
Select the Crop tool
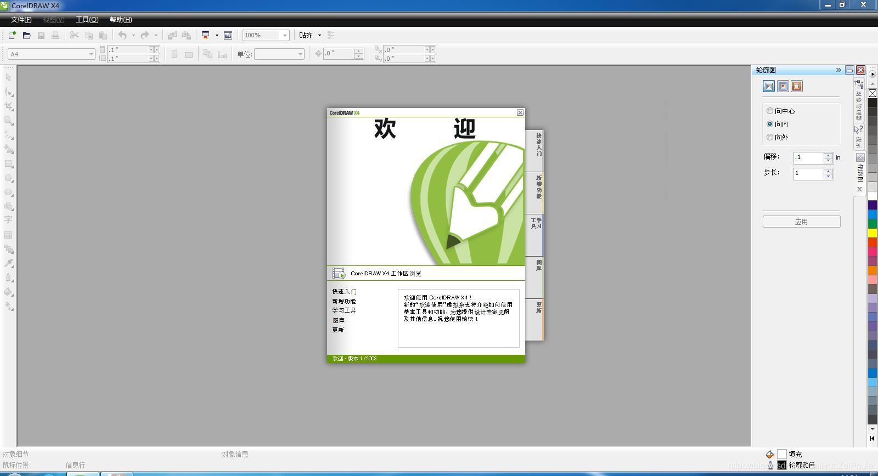(8, 106)
